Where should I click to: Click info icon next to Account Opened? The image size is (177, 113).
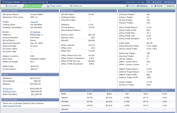3,43
